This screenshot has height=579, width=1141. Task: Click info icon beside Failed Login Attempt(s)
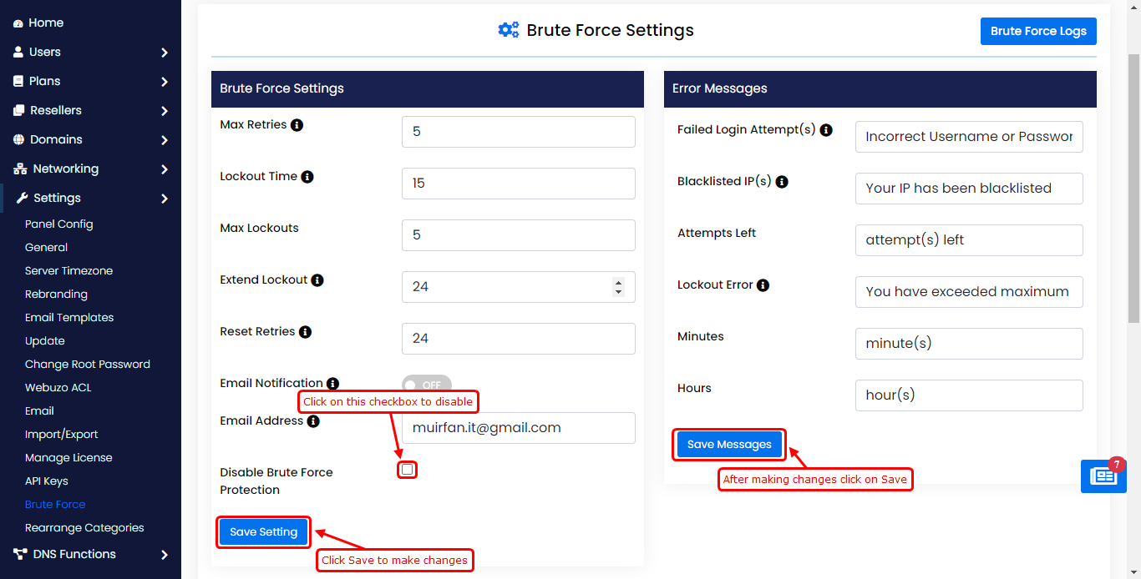pyautogui.click(x=826, y=130)
